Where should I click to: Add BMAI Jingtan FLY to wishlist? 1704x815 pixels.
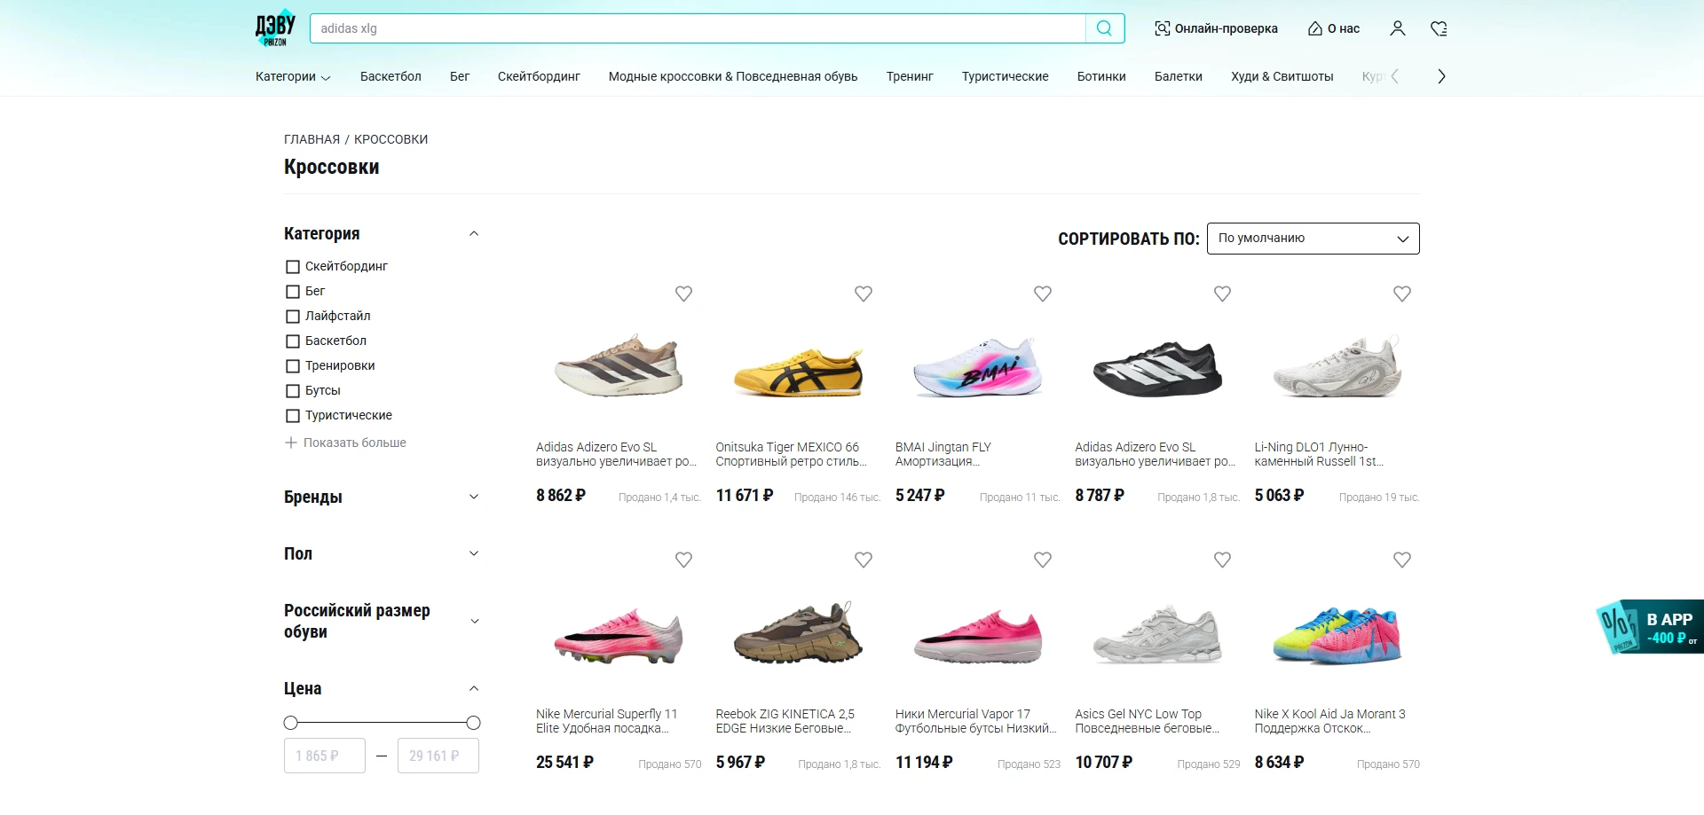pyautogui.click(x=1043, y=294)
